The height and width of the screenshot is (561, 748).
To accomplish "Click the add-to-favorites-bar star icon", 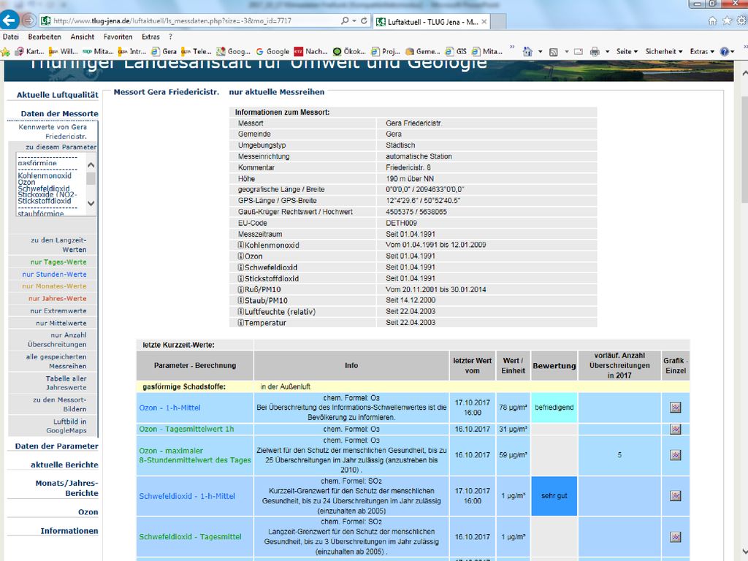I will 5,52.
